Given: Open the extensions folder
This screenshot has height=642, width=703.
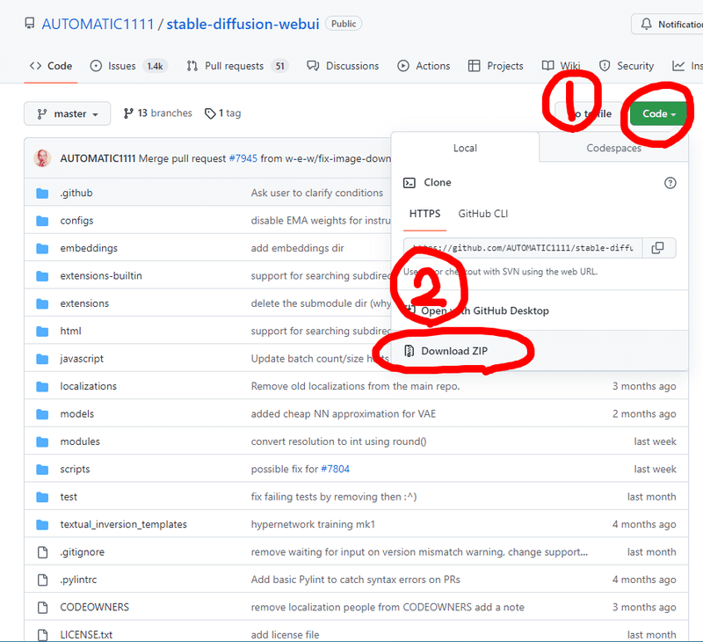Looking at the screenshot, I should point(84,303).
